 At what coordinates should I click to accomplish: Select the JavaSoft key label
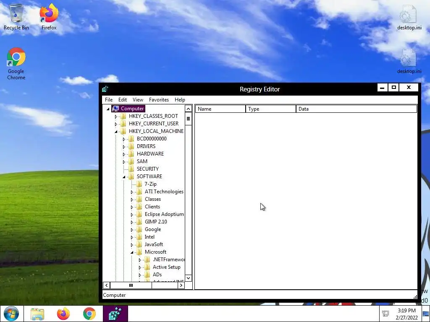154,244
